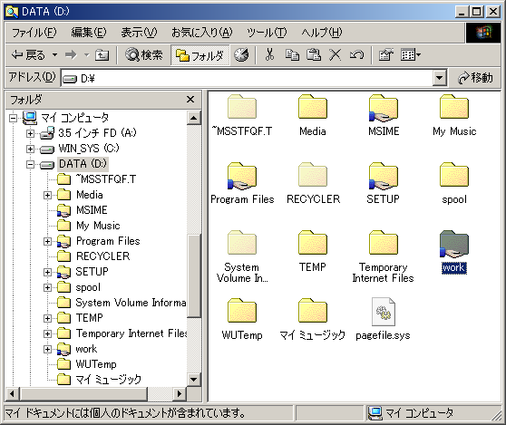The height and width of the screenshot is (425, 506).
Task: Collapse the DATA (D:) drive node
Action: (x=30, y=164)
